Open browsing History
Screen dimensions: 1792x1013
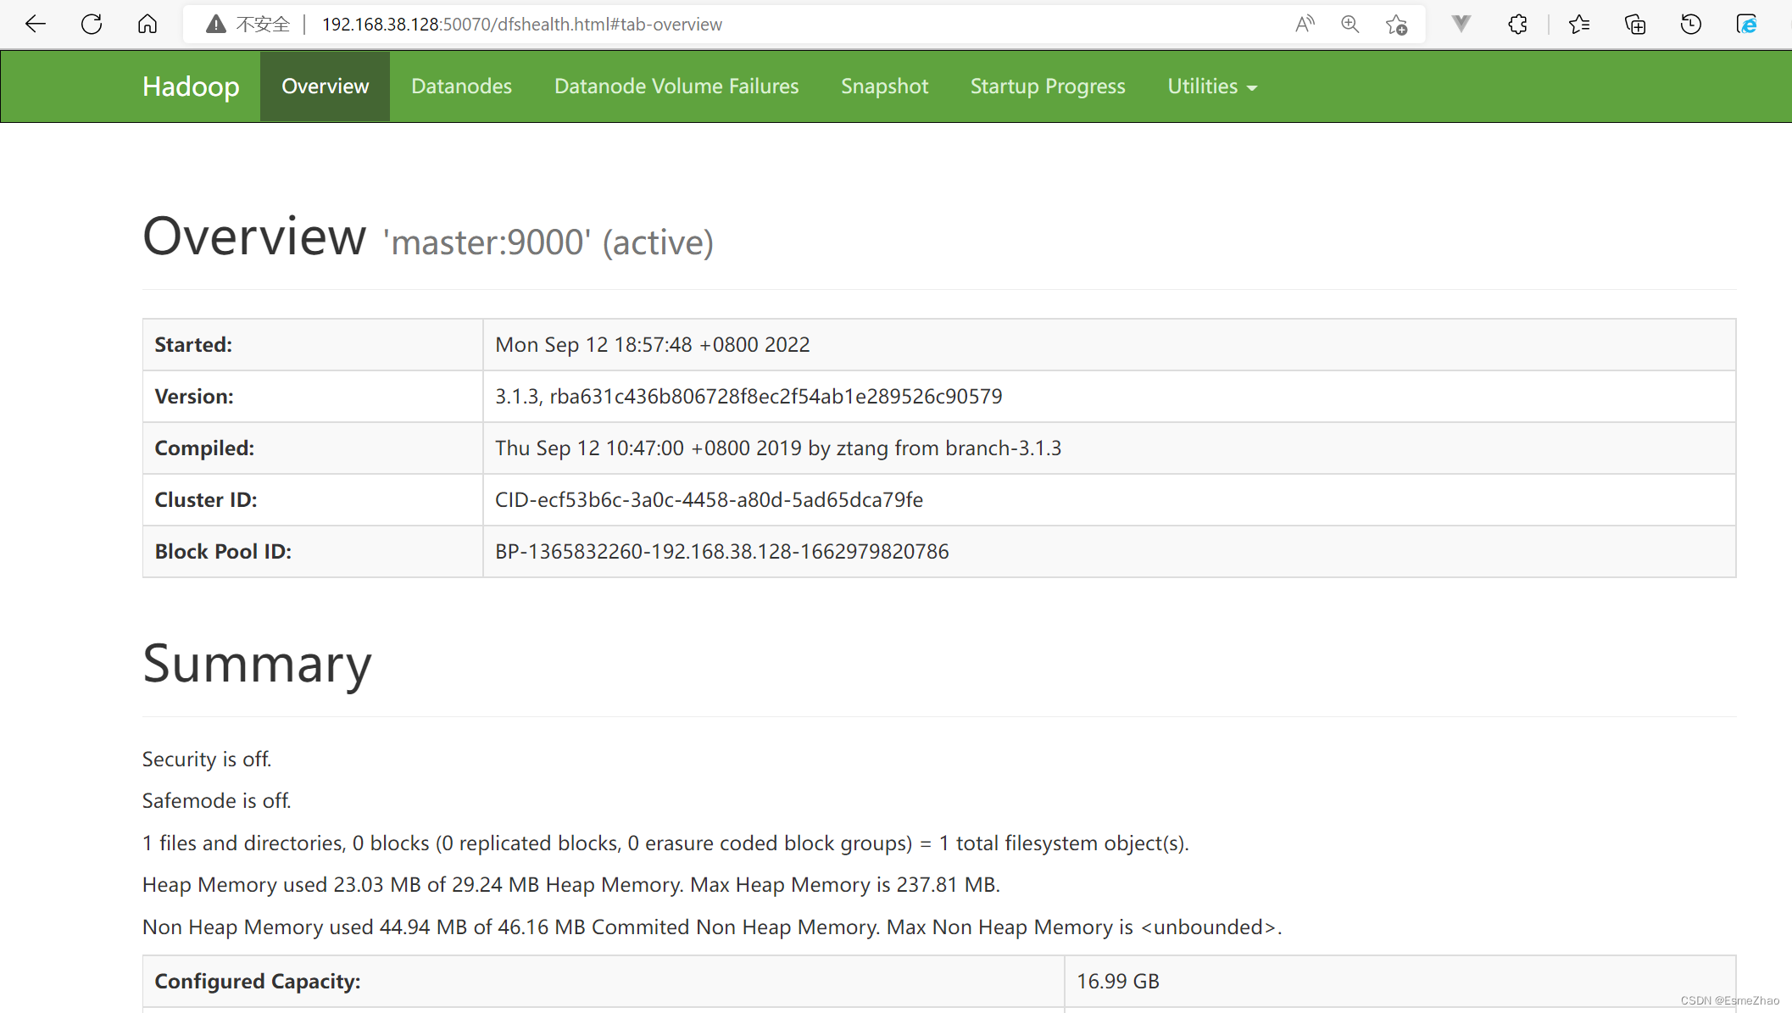click(1690, 24)
